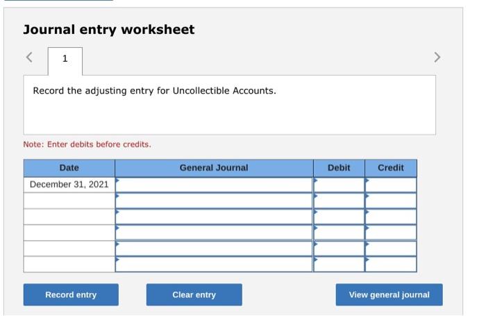Viewport: 486px width, 316px height.
Task: Go to next worksheet with right arrow
Action: [x=437, y=57]
